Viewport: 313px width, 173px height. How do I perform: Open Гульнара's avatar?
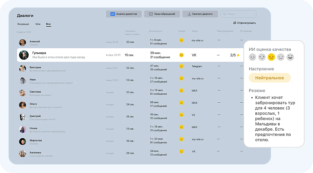(x=24, y=55)
